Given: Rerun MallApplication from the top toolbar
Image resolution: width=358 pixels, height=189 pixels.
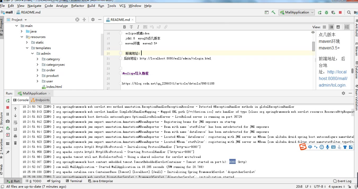Looking at the screenshot, I should coord(320,12).
